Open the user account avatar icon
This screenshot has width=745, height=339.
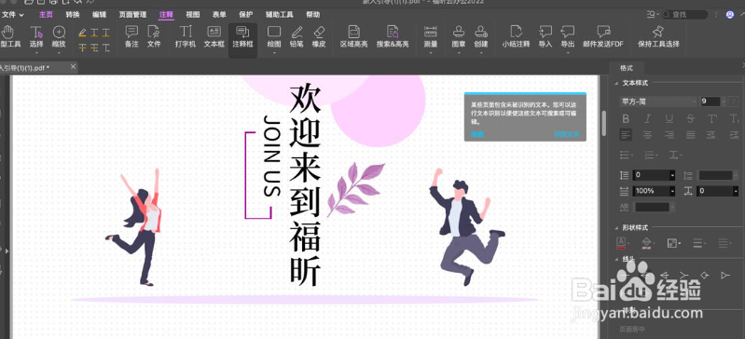coord(730,15)
